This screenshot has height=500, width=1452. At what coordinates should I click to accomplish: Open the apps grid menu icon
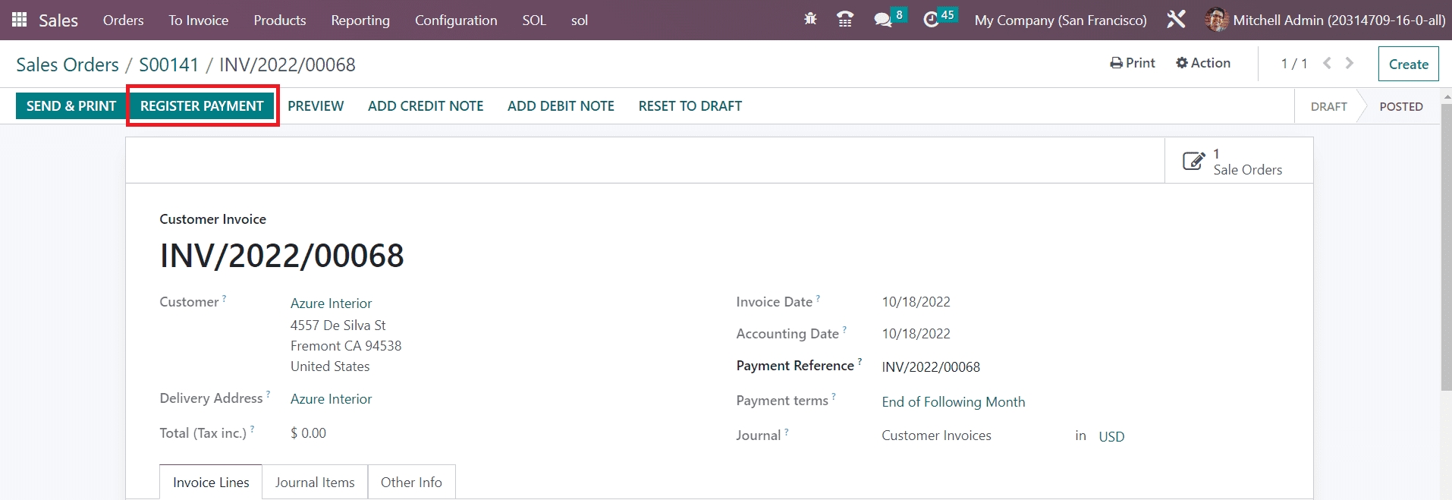[19, 20]
